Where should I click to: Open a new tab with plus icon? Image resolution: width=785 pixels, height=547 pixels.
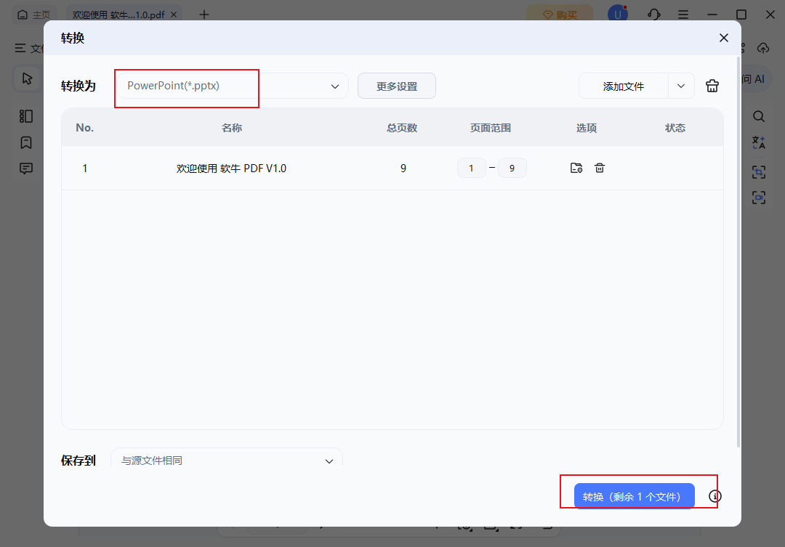204,15
